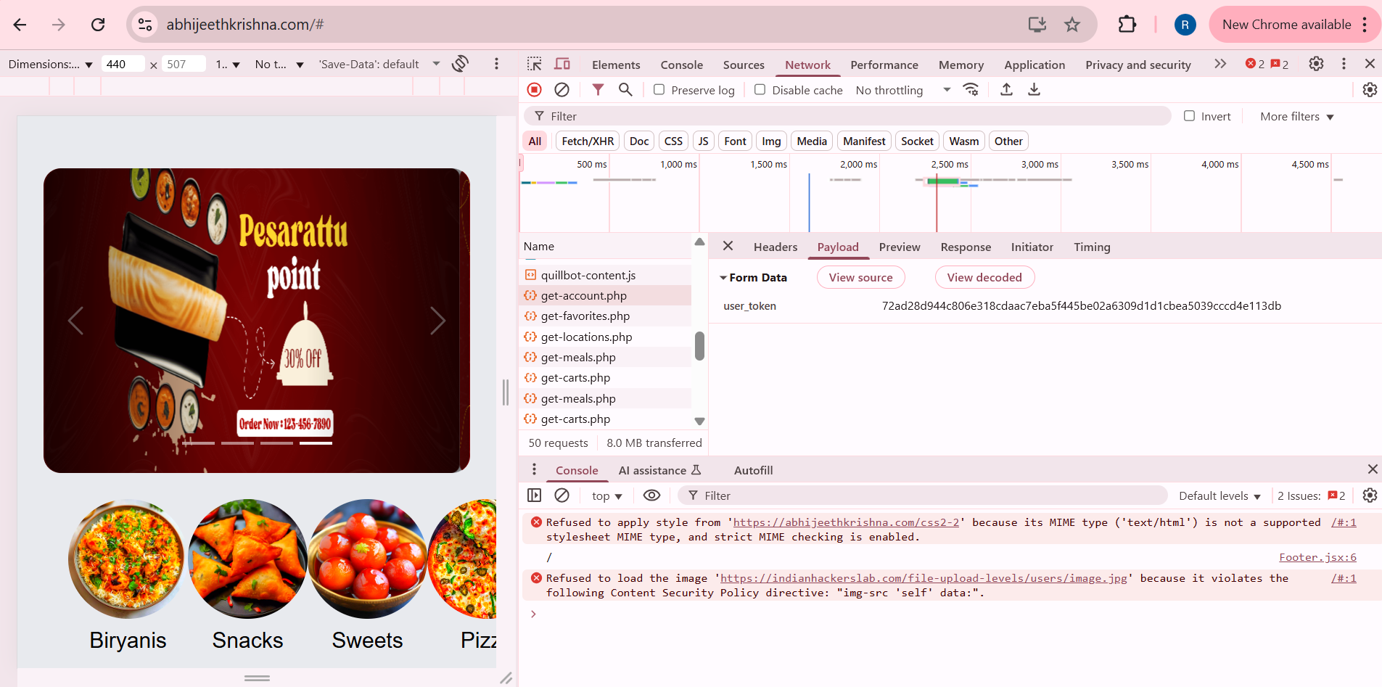
Task: Export HAR file with the download icon
Action: (x=1035, y=89)
